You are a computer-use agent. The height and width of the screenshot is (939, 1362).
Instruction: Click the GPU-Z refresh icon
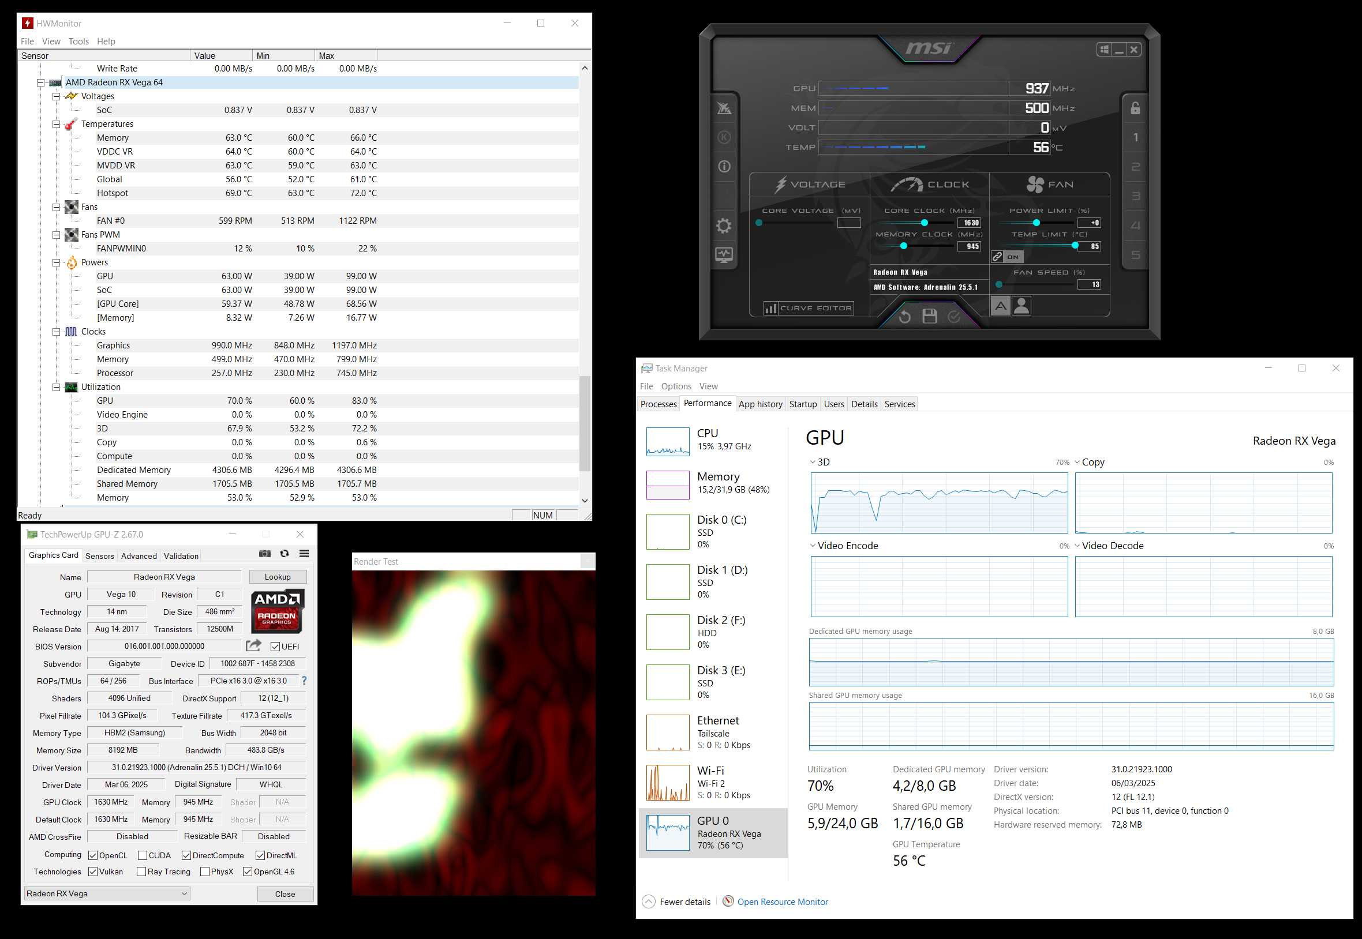click(285, 554)
